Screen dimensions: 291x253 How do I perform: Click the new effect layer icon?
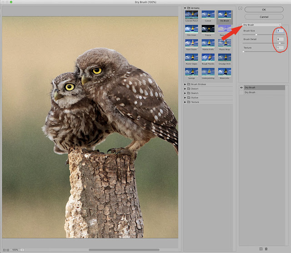point(261,249)
